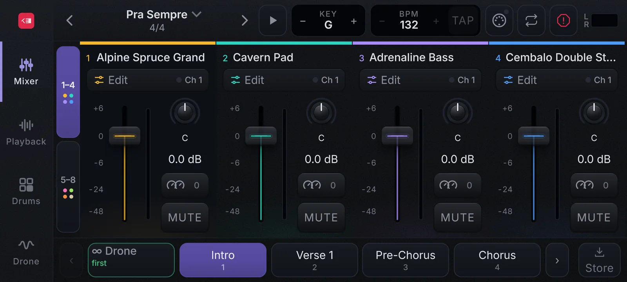Tap the red back icon at top left
Screen dimensions: 627x282
coord(26,21)
